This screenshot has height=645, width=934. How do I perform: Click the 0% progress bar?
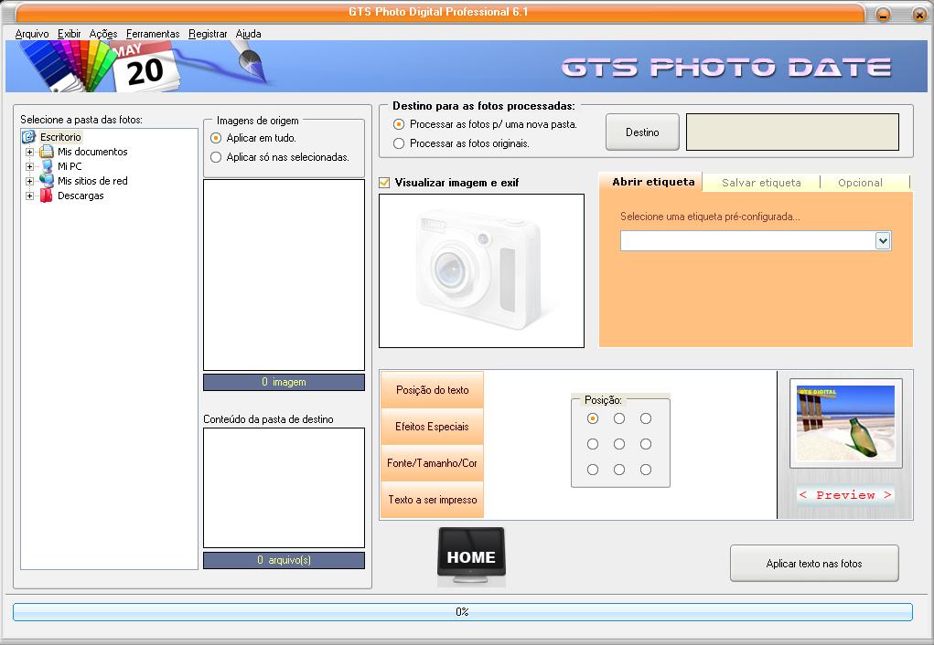coord(462,612)
